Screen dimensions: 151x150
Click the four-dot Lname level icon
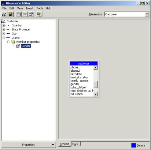tap(8, 38)
